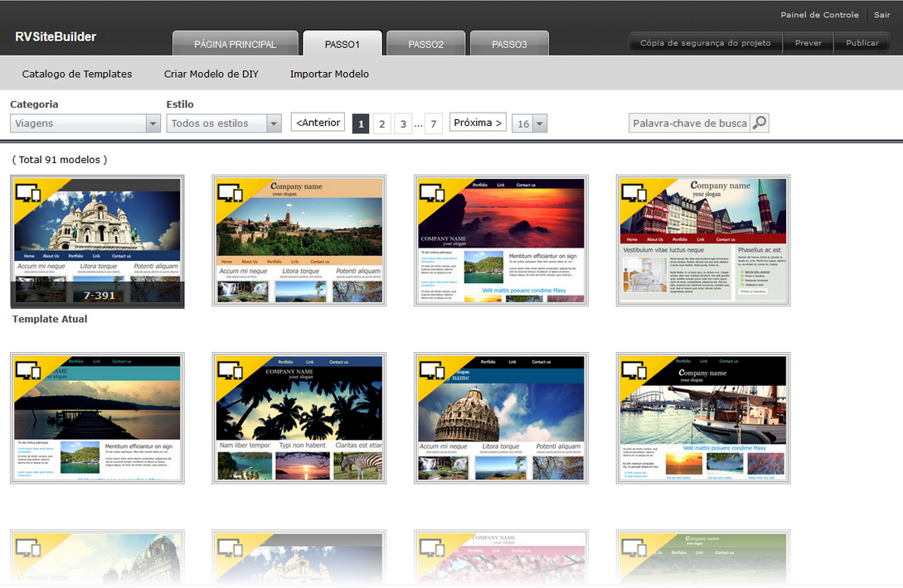The image size is (903, 588).
Task: Click the Publicar button
Action: [862, 43]
